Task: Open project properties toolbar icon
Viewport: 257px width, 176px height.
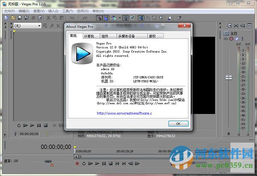Action: (40, 18)
